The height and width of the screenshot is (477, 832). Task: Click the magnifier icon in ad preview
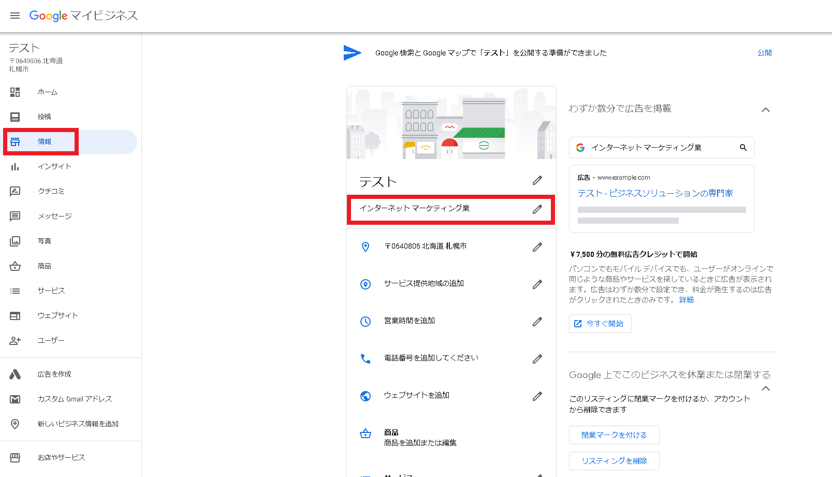[x=743, y=148]
